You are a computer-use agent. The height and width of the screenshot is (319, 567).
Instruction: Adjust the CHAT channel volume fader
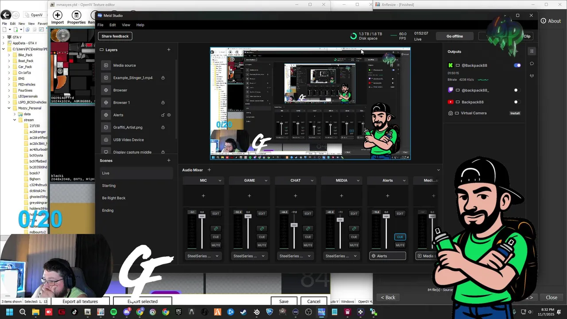pos(294,226)
